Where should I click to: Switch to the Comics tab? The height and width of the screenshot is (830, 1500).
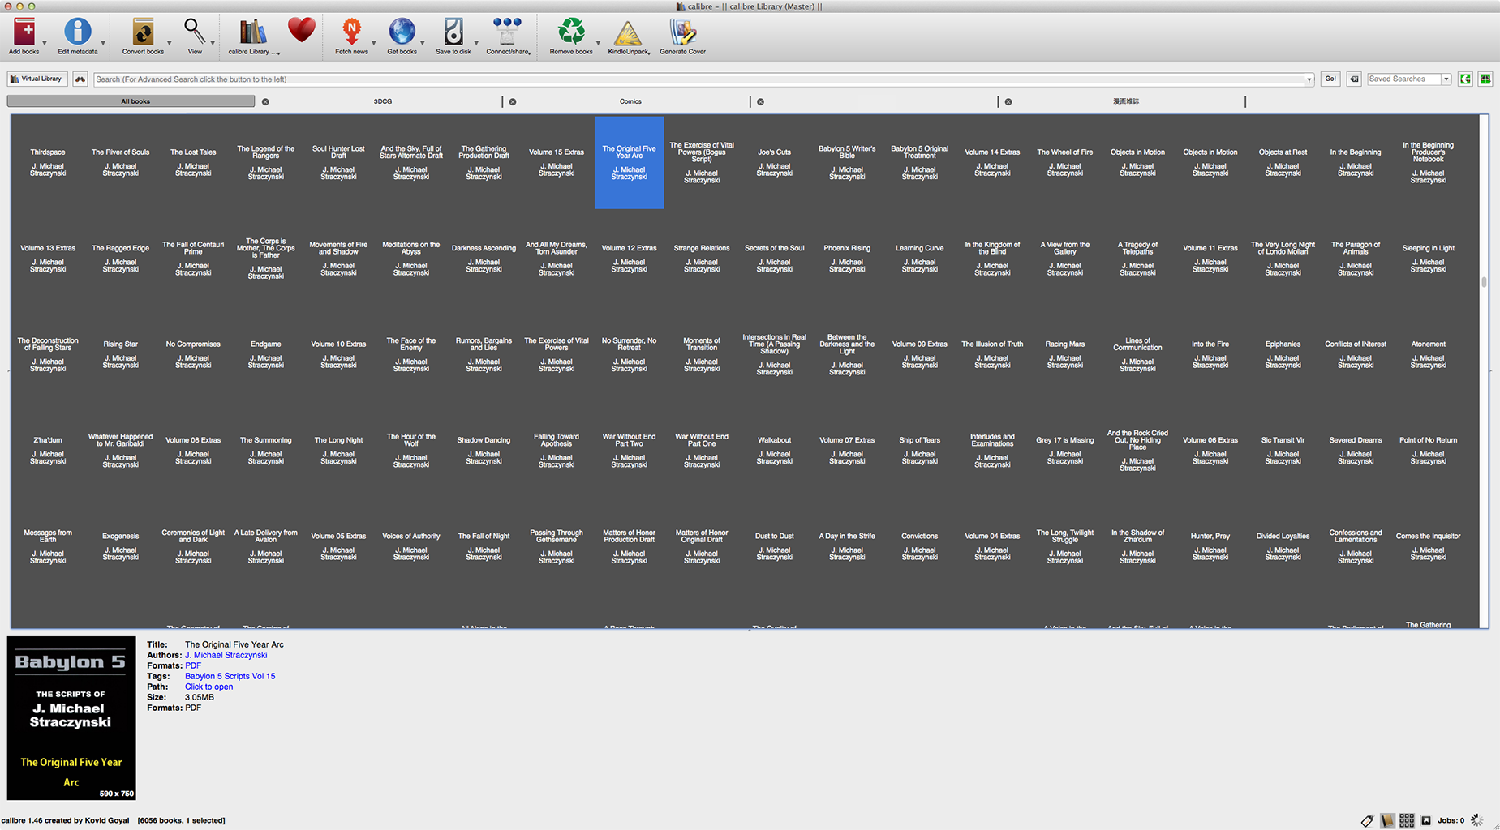630,101
